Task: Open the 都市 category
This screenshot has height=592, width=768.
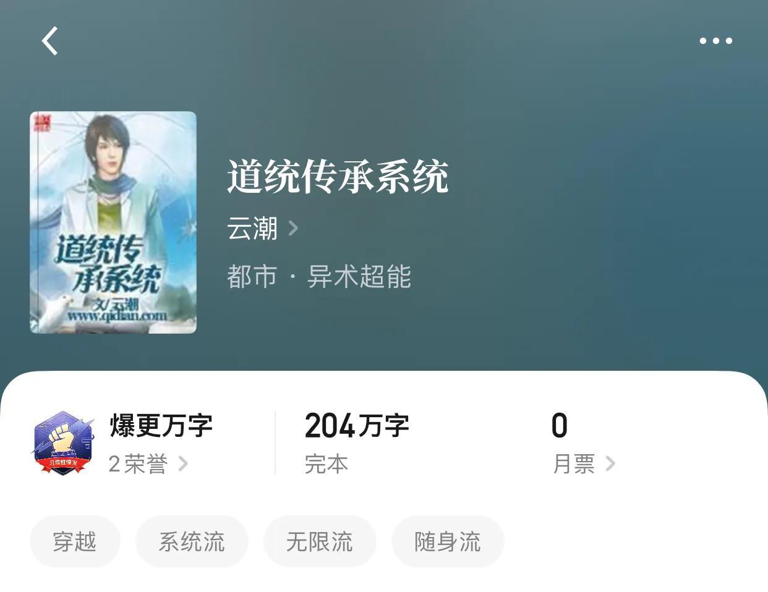Action: pos(252,276)
